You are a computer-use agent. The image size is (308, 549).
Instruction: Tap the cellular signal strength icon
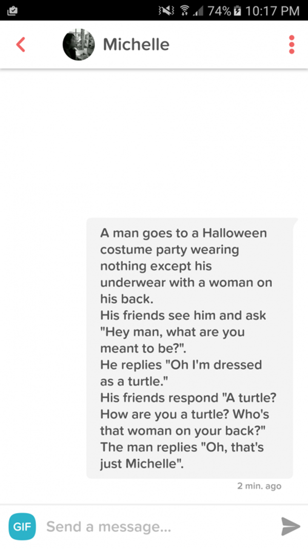tap(198, 11)
